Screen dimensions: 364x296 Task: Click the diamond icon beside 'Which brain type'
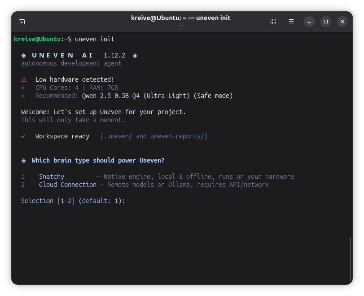point(24,161)
